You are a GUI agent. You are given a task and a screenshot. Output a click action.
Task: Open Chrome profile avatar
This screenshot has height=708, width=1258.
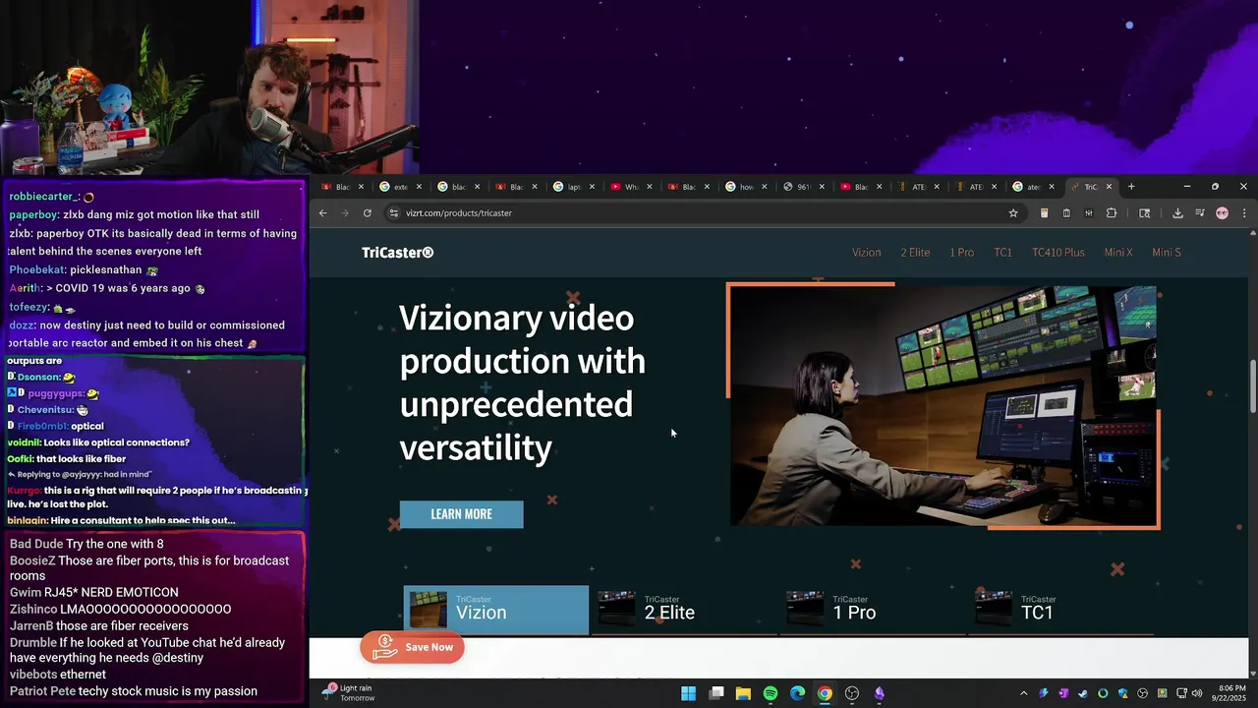[1222, 213]
